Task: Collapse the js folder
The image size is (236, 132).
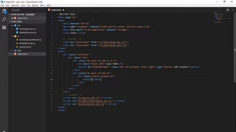Action: point(12,36)
